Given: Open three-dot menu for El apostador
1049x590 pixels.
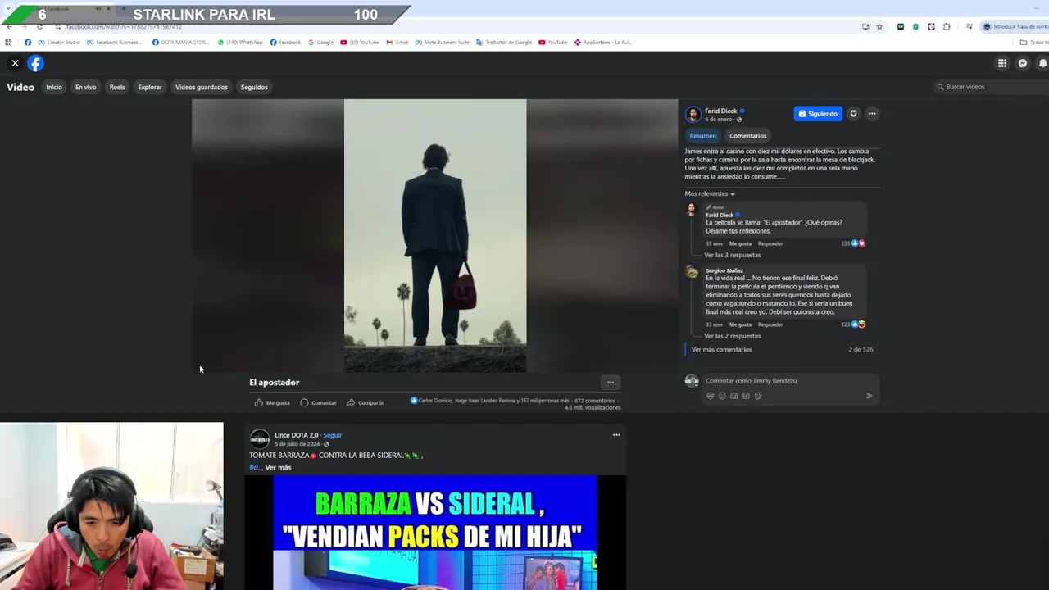Looking at the screenshot, I should (611, 382).
